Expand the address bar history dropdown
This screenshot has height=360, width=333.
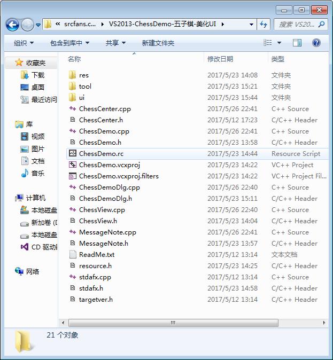(251, 25)
